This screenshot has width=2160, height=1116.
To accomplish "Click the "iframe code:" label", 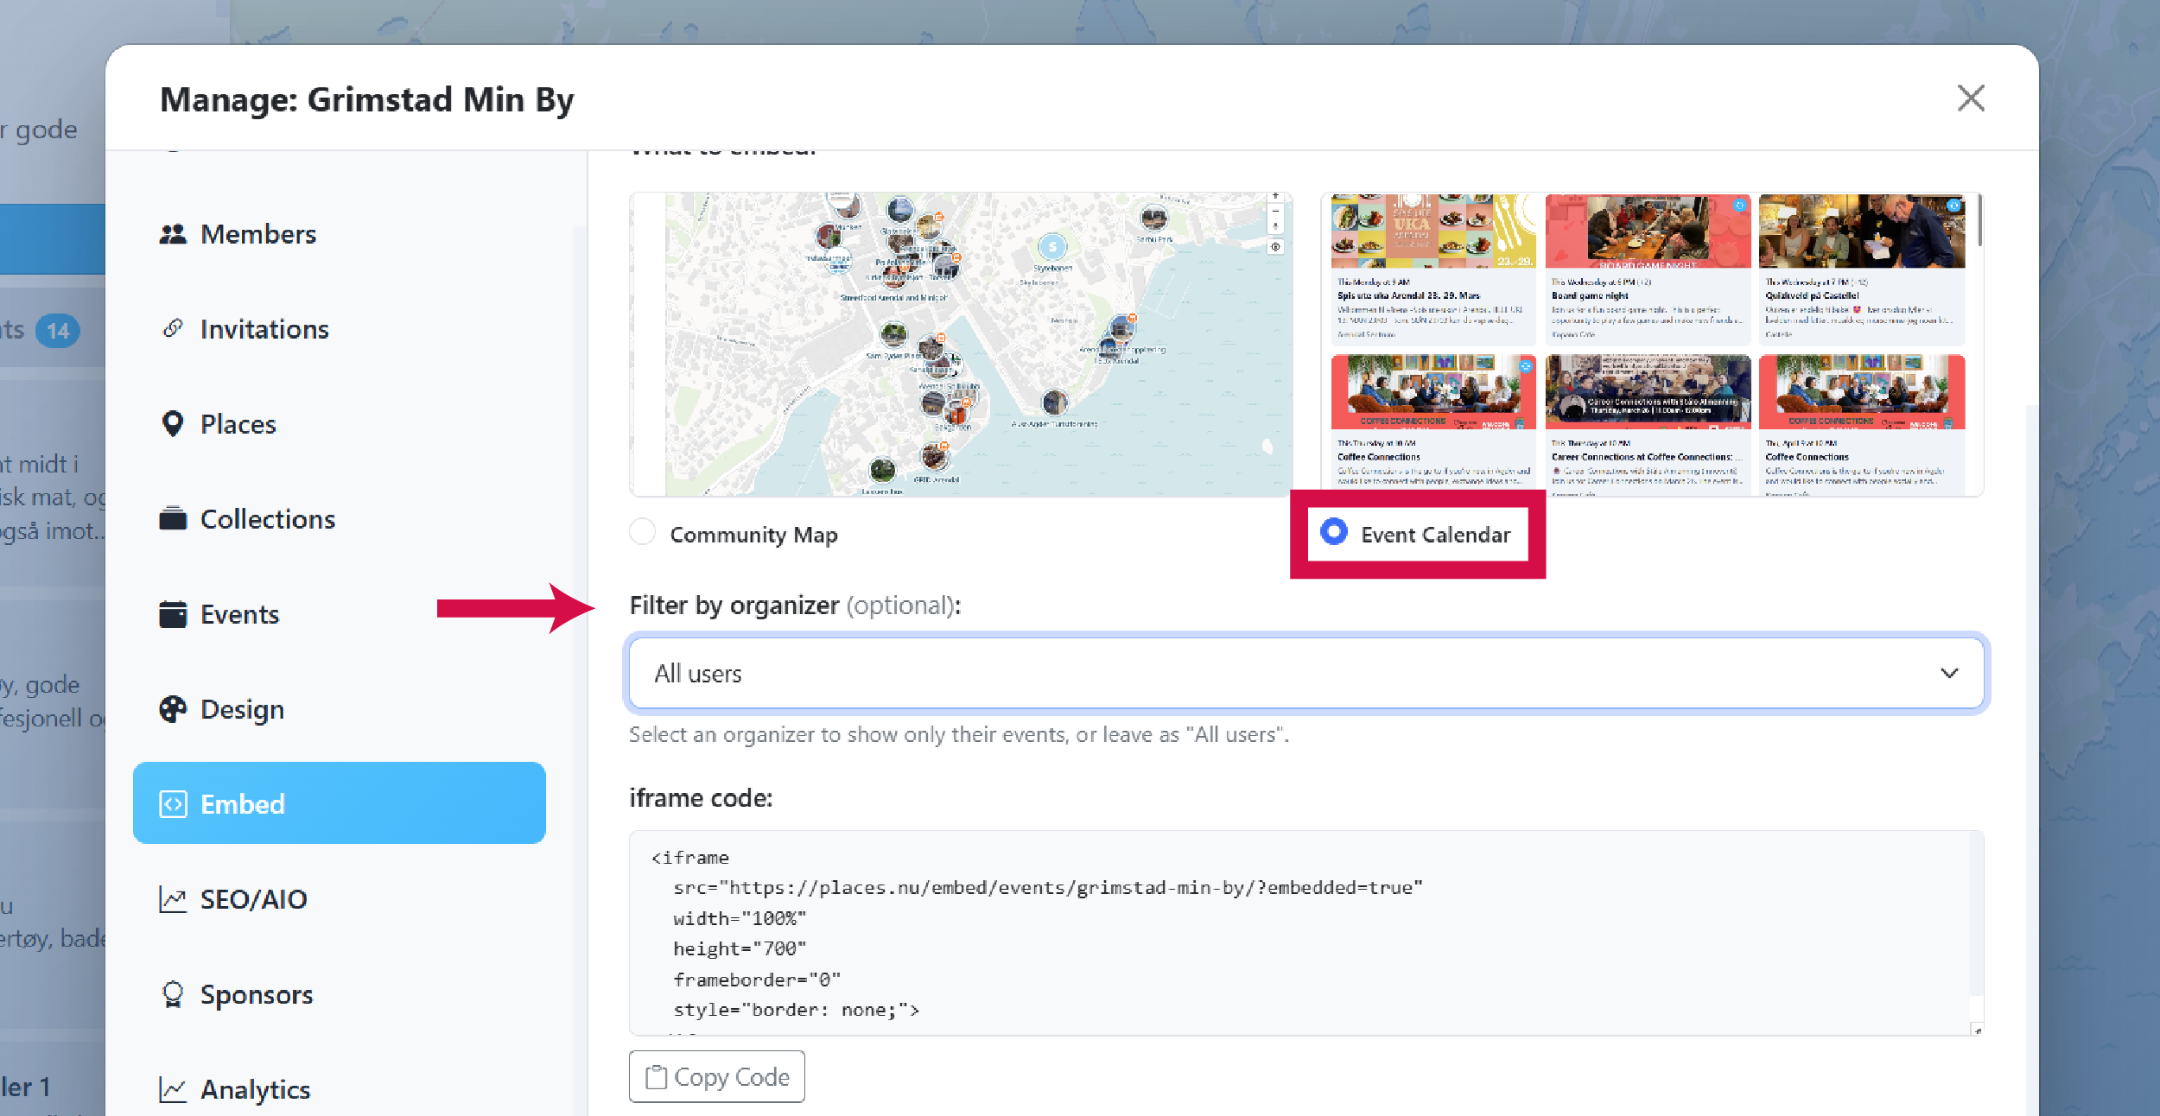I will (701, 798).
